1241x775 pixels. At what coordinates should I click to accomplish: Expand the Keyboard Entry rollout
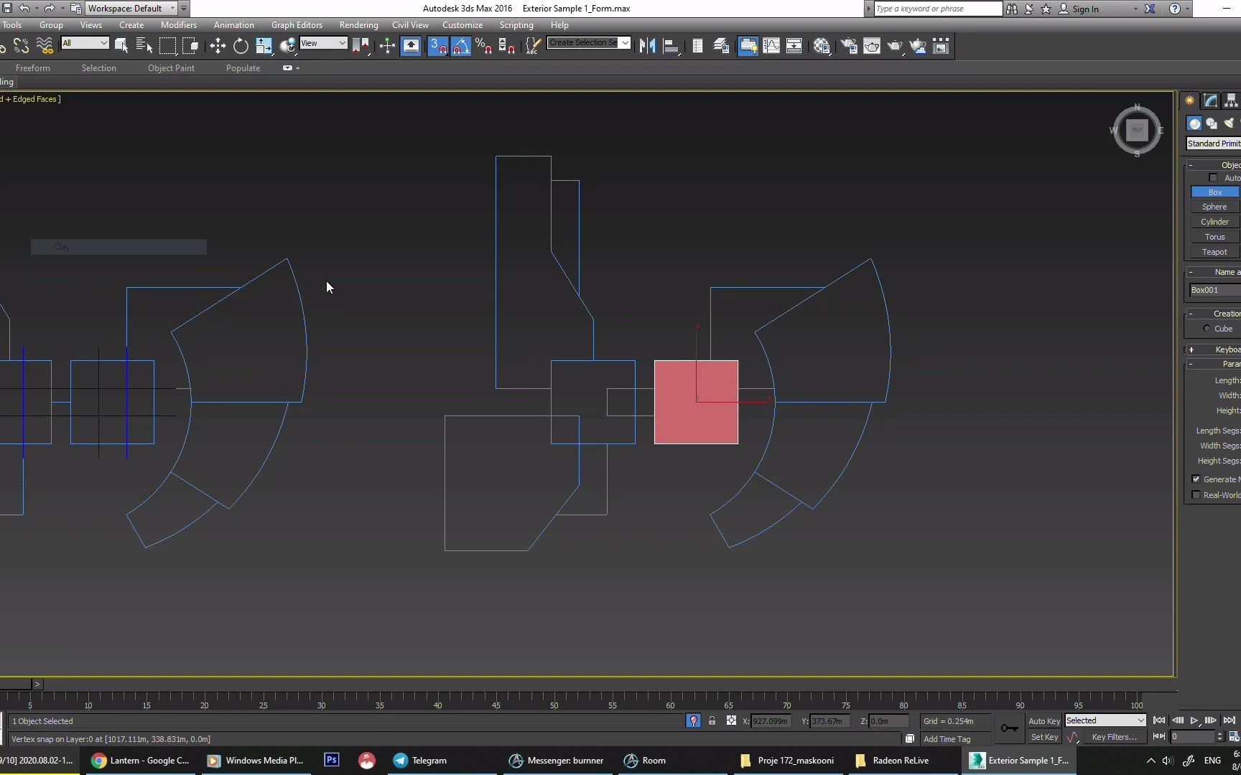tap(1212, 349)
